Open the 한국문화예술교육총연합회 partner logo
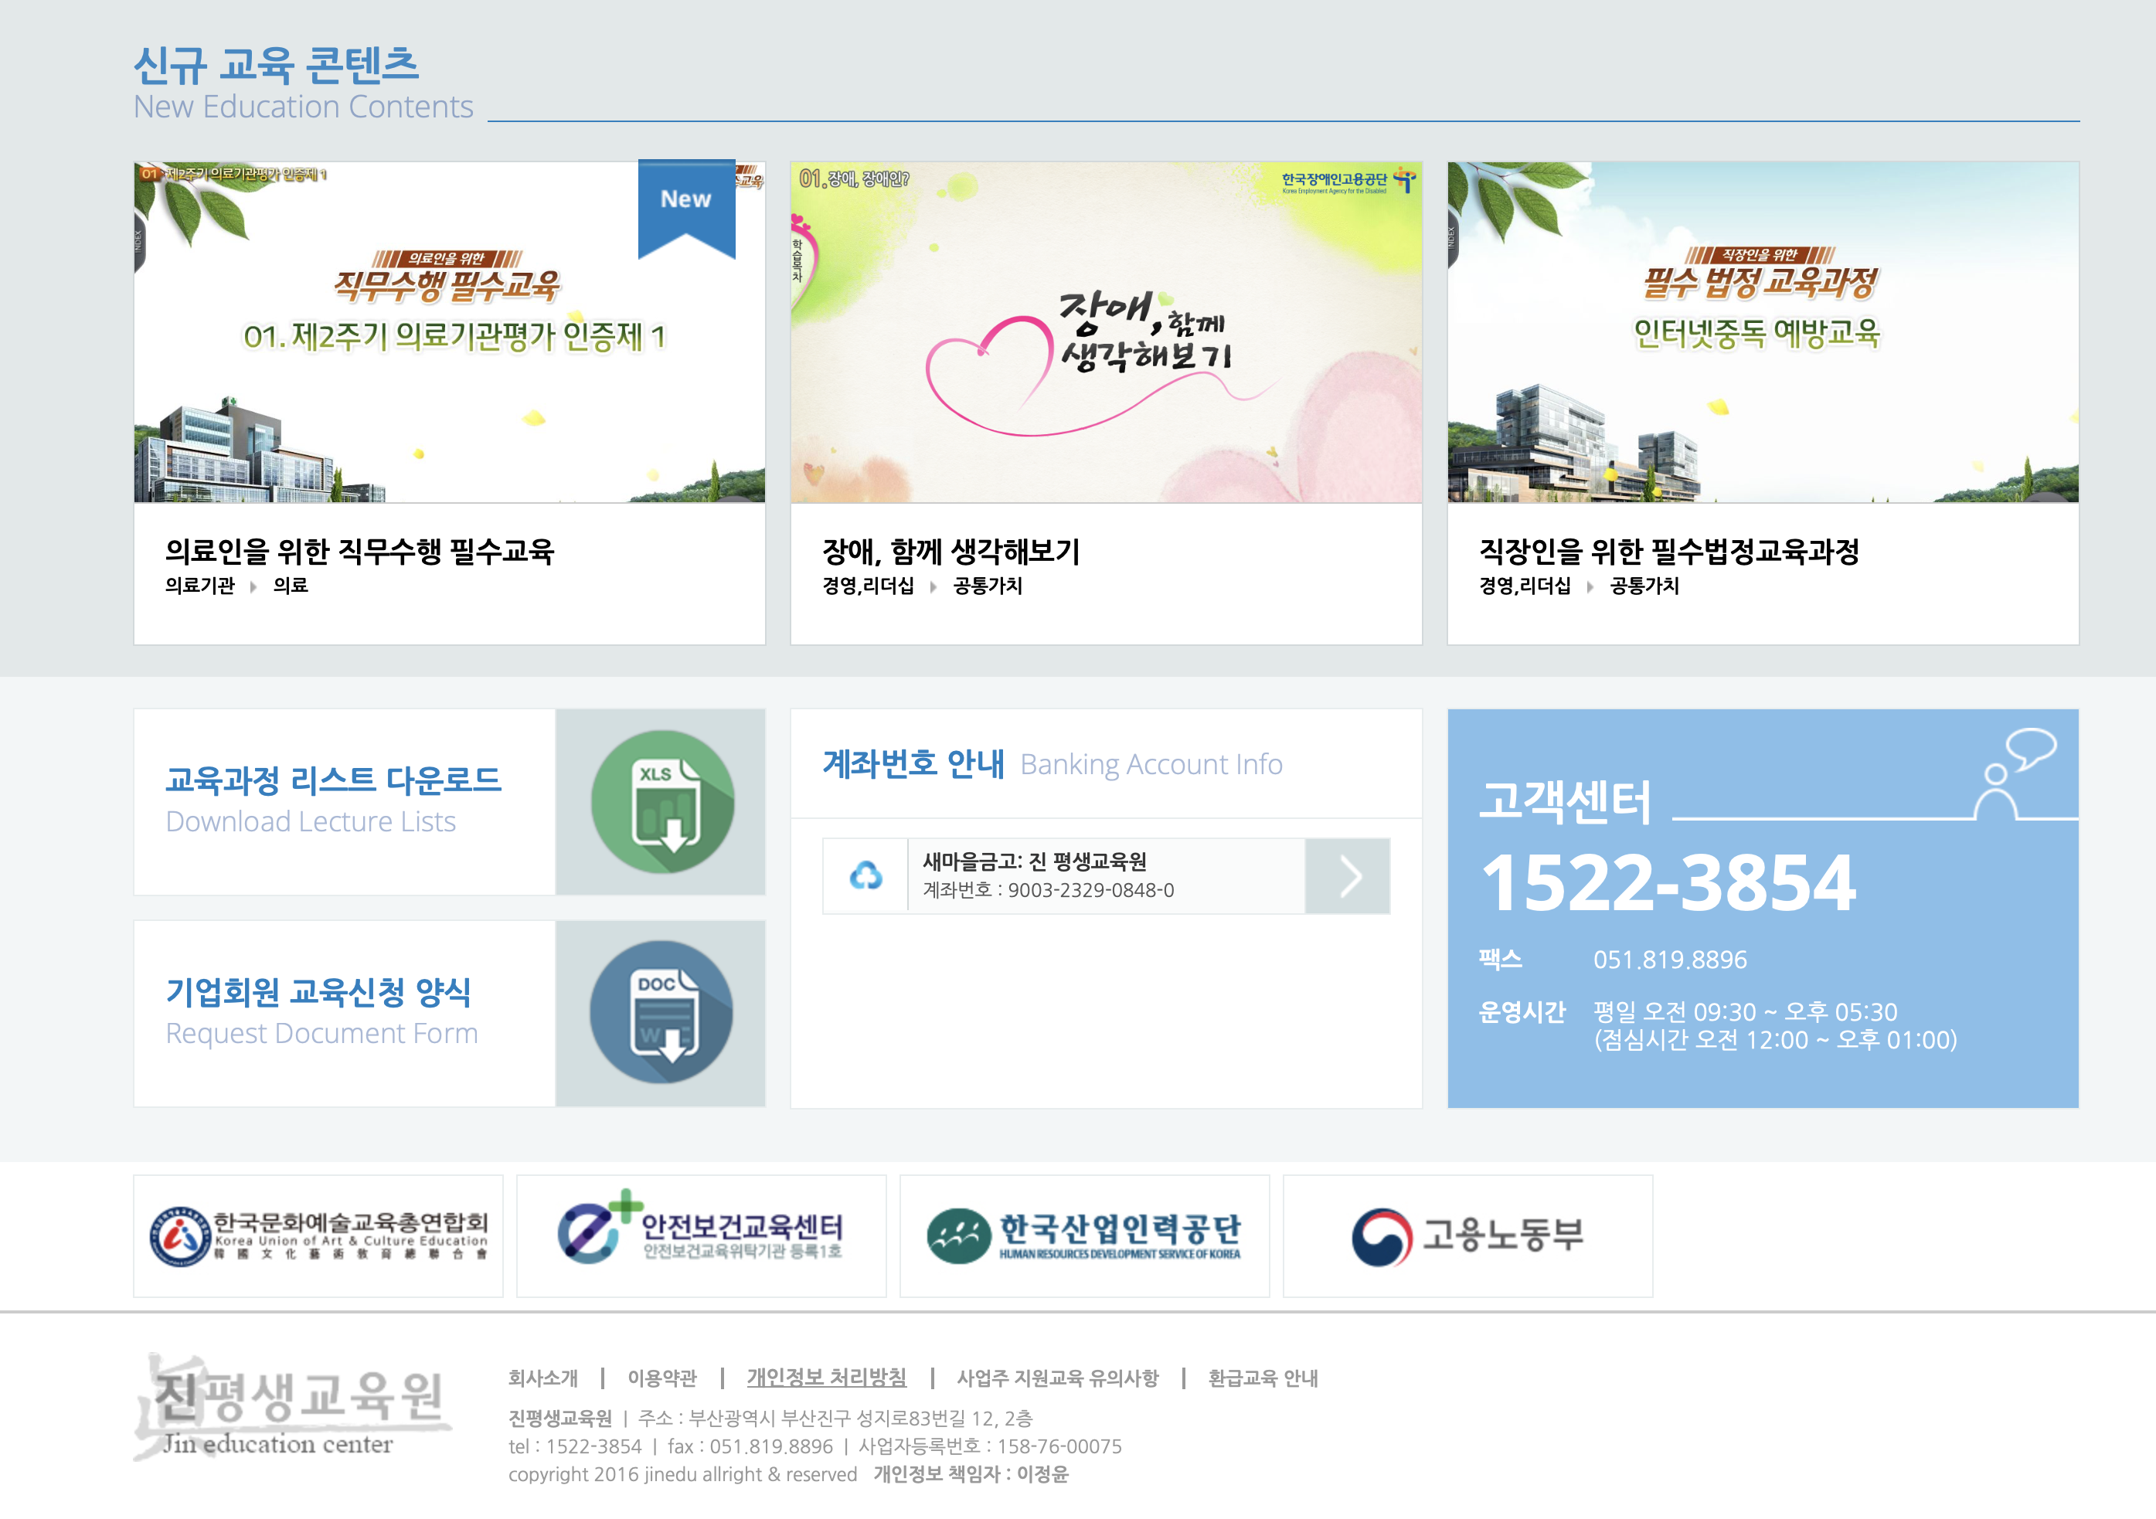Image resolution: width=2156 pixels, height=1519 pixels. tap(318, 1235)
